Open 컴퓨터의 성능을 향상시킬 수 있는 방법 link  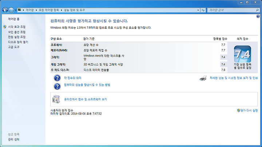[x=87, y=85]
